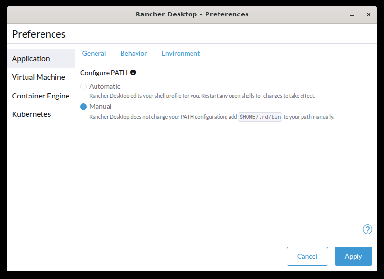Switch to Kubernetes settings in sidebar

[x=31, y=114]
